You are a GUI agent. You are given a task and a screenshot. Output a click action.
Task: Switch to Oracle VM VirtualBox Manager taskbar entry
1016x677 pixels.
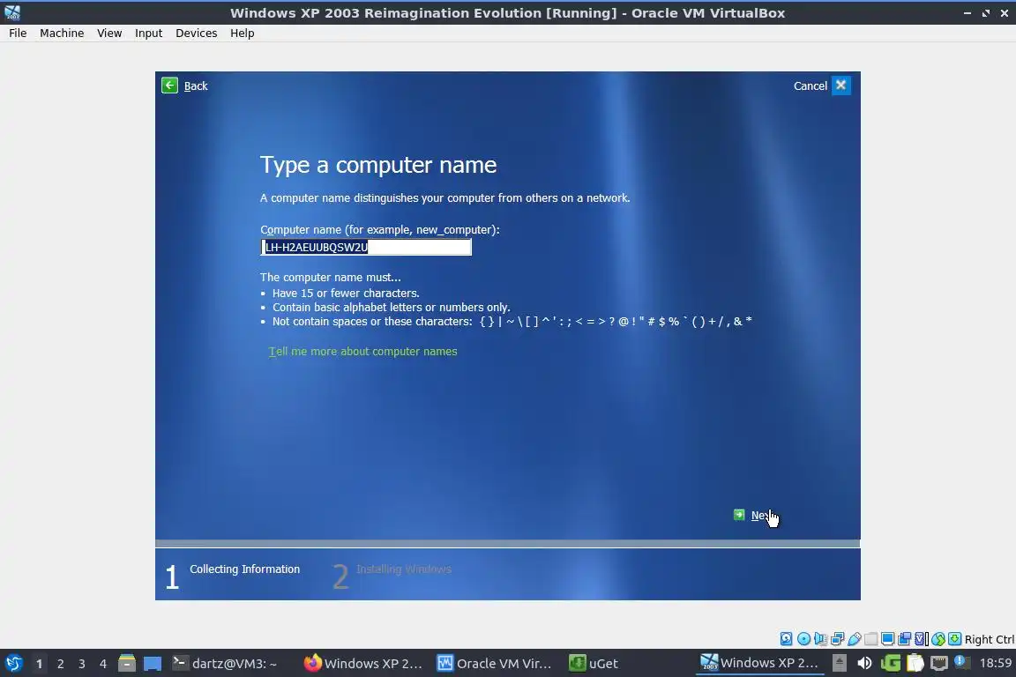click(x=495, y=664)
